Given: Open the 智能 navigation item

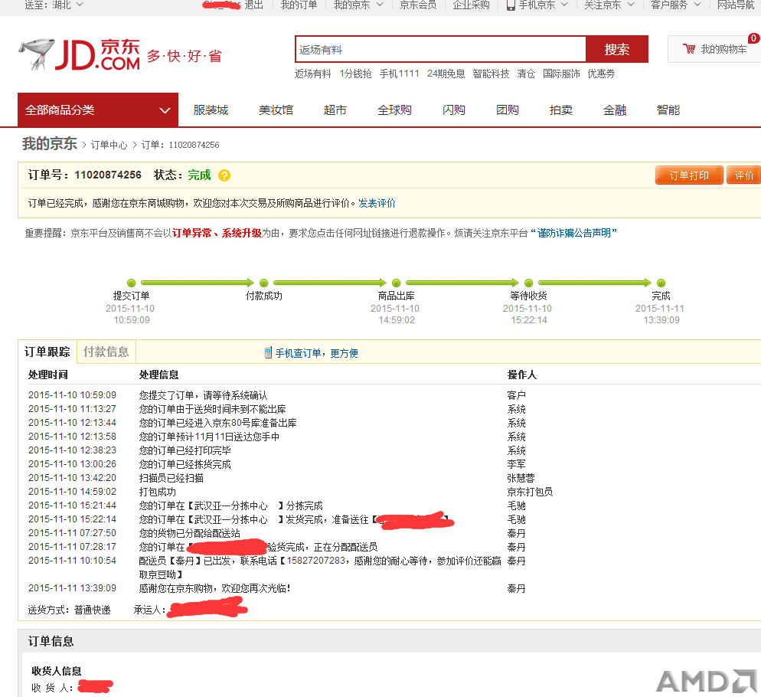Looking at the screenshot, I should click(668, 110).
